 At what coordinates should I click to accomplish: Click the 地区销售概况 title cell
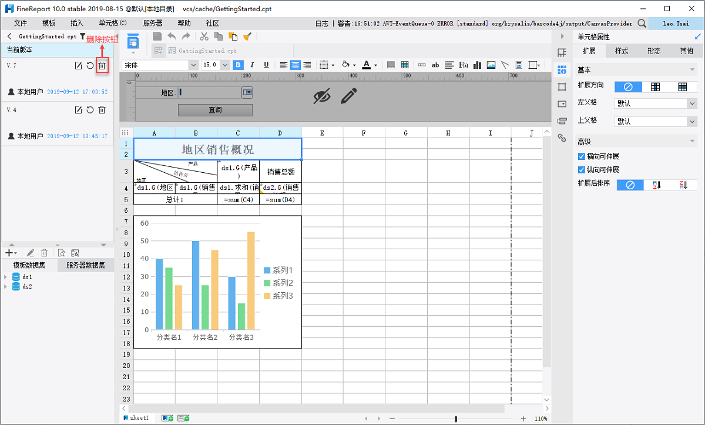pyautogui.click(x=218, y=149)
